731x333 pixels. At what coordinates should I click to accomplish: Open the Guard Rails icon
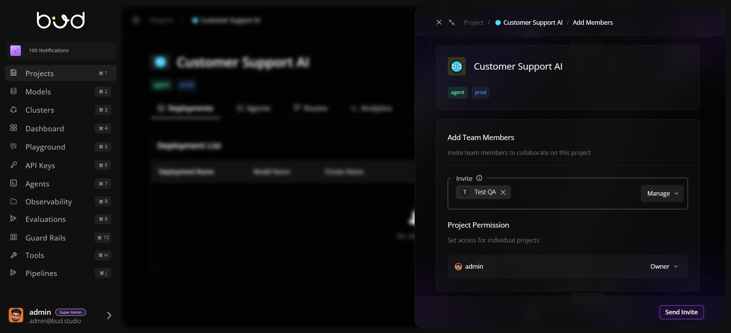(x=13, y=237)
